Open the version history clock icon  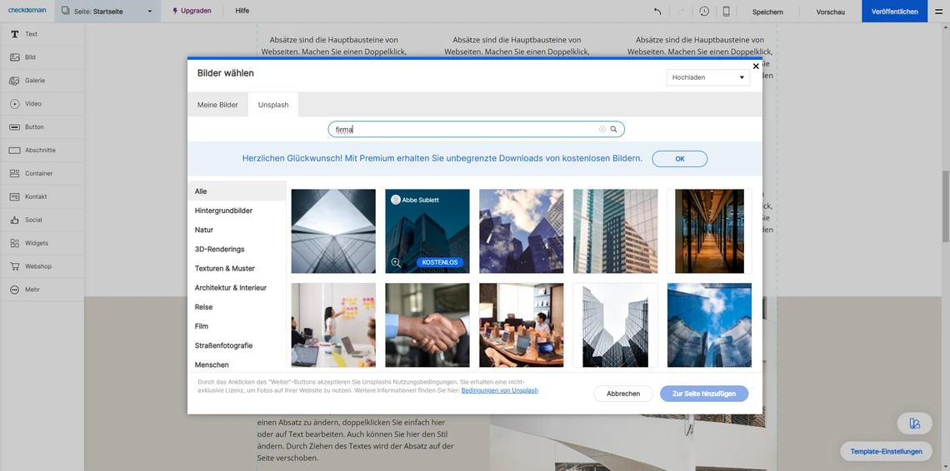click(x=704, y=12)
